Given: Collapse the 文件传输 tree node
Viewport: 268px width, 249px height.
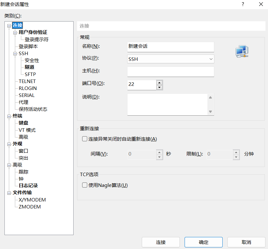Looking at the screenshot, I should (9, 193).
